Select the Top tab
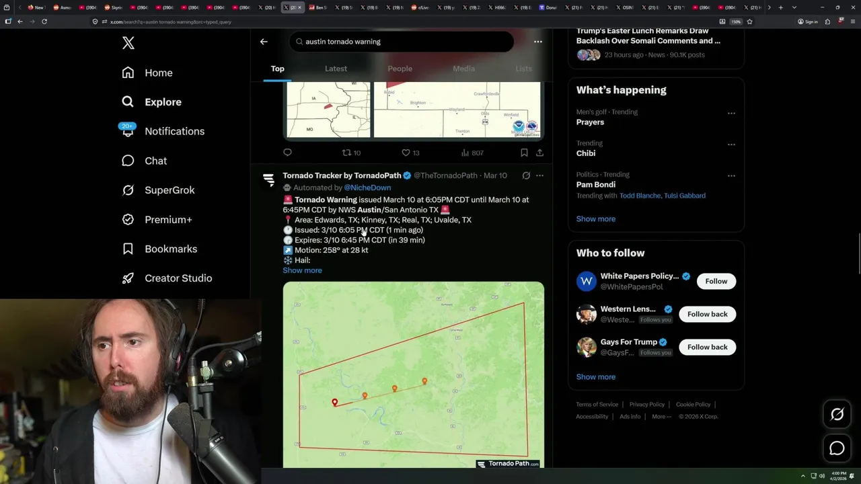Image resolution: width=861 pixels, height=484 pixels. pyautogui.click(x=277, y=69)
